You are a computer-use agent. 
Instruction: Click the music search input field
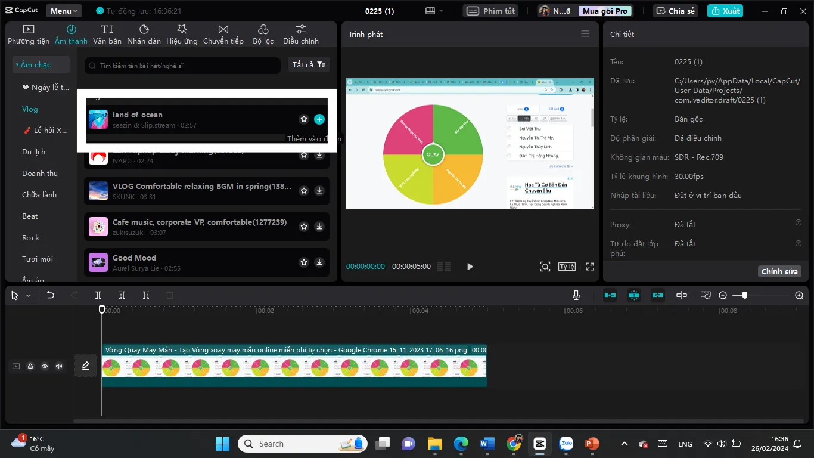point(185,65)
